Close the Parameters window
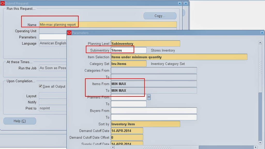The width and height of the screenshot is (265, 149). click(262, 33)
